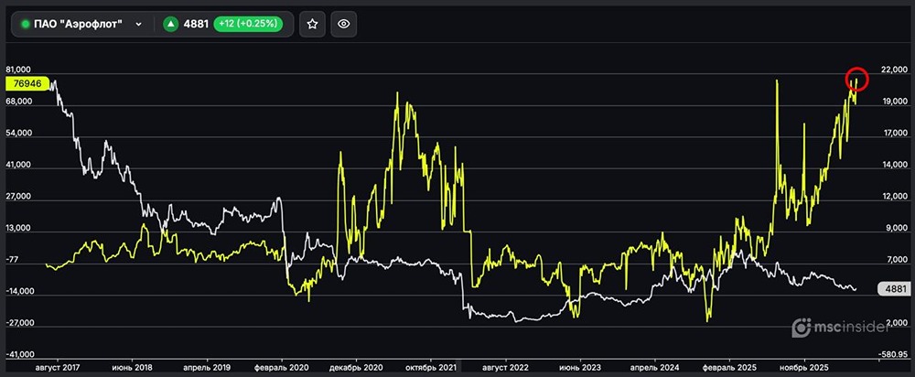Viewport: 915px width, 377px height.
Task: Click the left axis label 54,000
Action: point(18,134)
